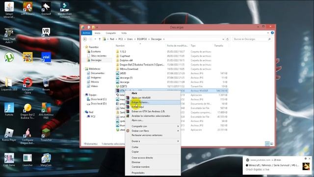Go back with Explorer back arrow
This screenshot has height=177, width=314.
click(85, 39)
